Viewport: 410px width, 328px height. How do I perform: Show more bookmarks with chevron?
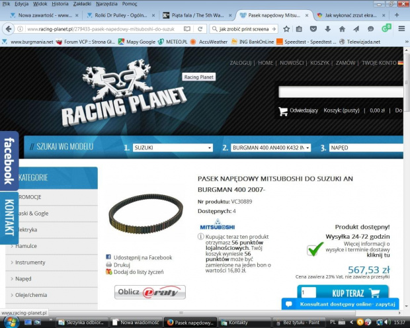click(407, 42)
